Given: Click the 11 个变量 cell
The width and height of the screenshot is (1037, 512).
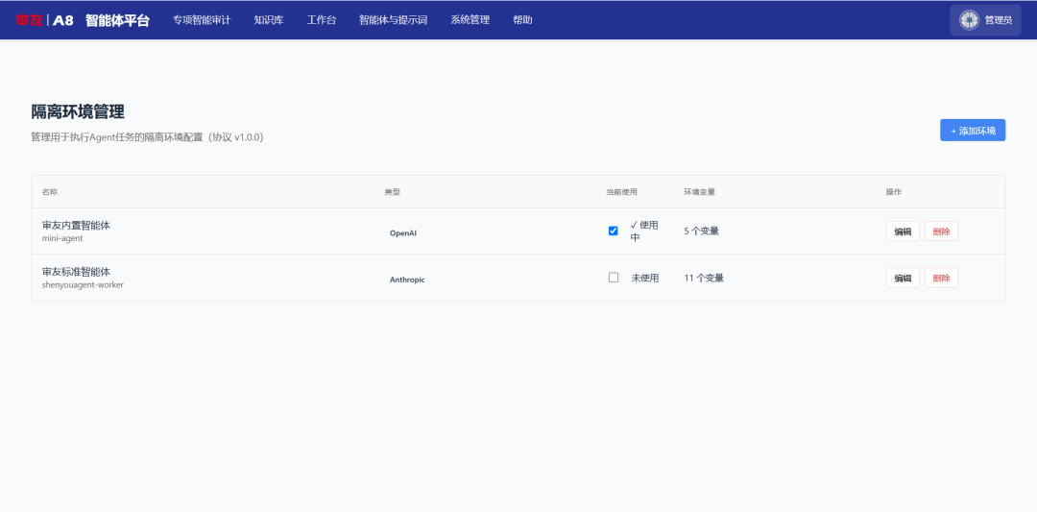Looking at the screenshot, I should (704, 278).
